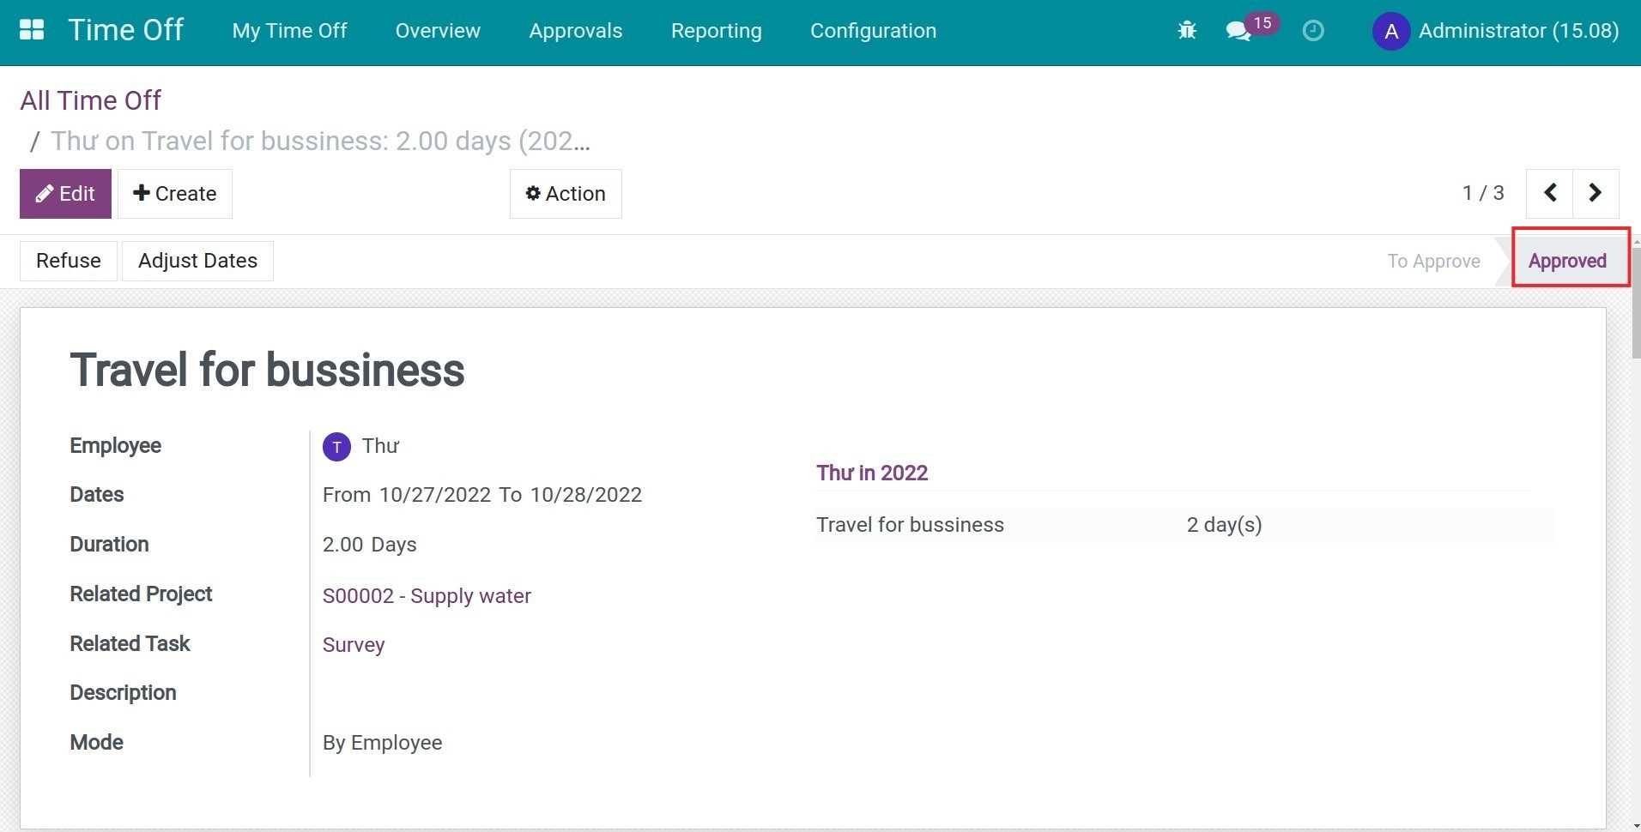Click the Approved status stage
Image resolution: width=1641 pixels, height=832 pixels.
coord(1567,261)
